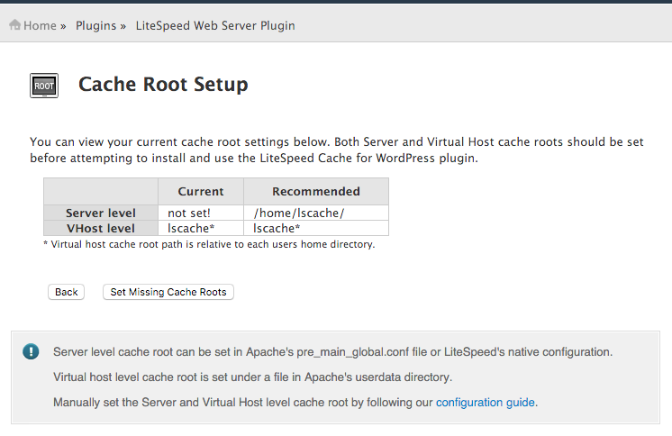The width and height of the screenshot is (672, 436).
Task: Open the configuration guide link
Action: 486,402
